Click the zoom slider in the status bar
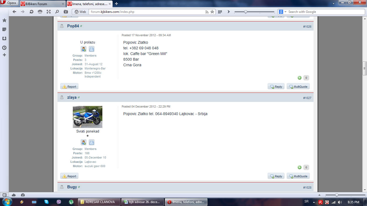The image size is (367, 206). click(336, 195)
